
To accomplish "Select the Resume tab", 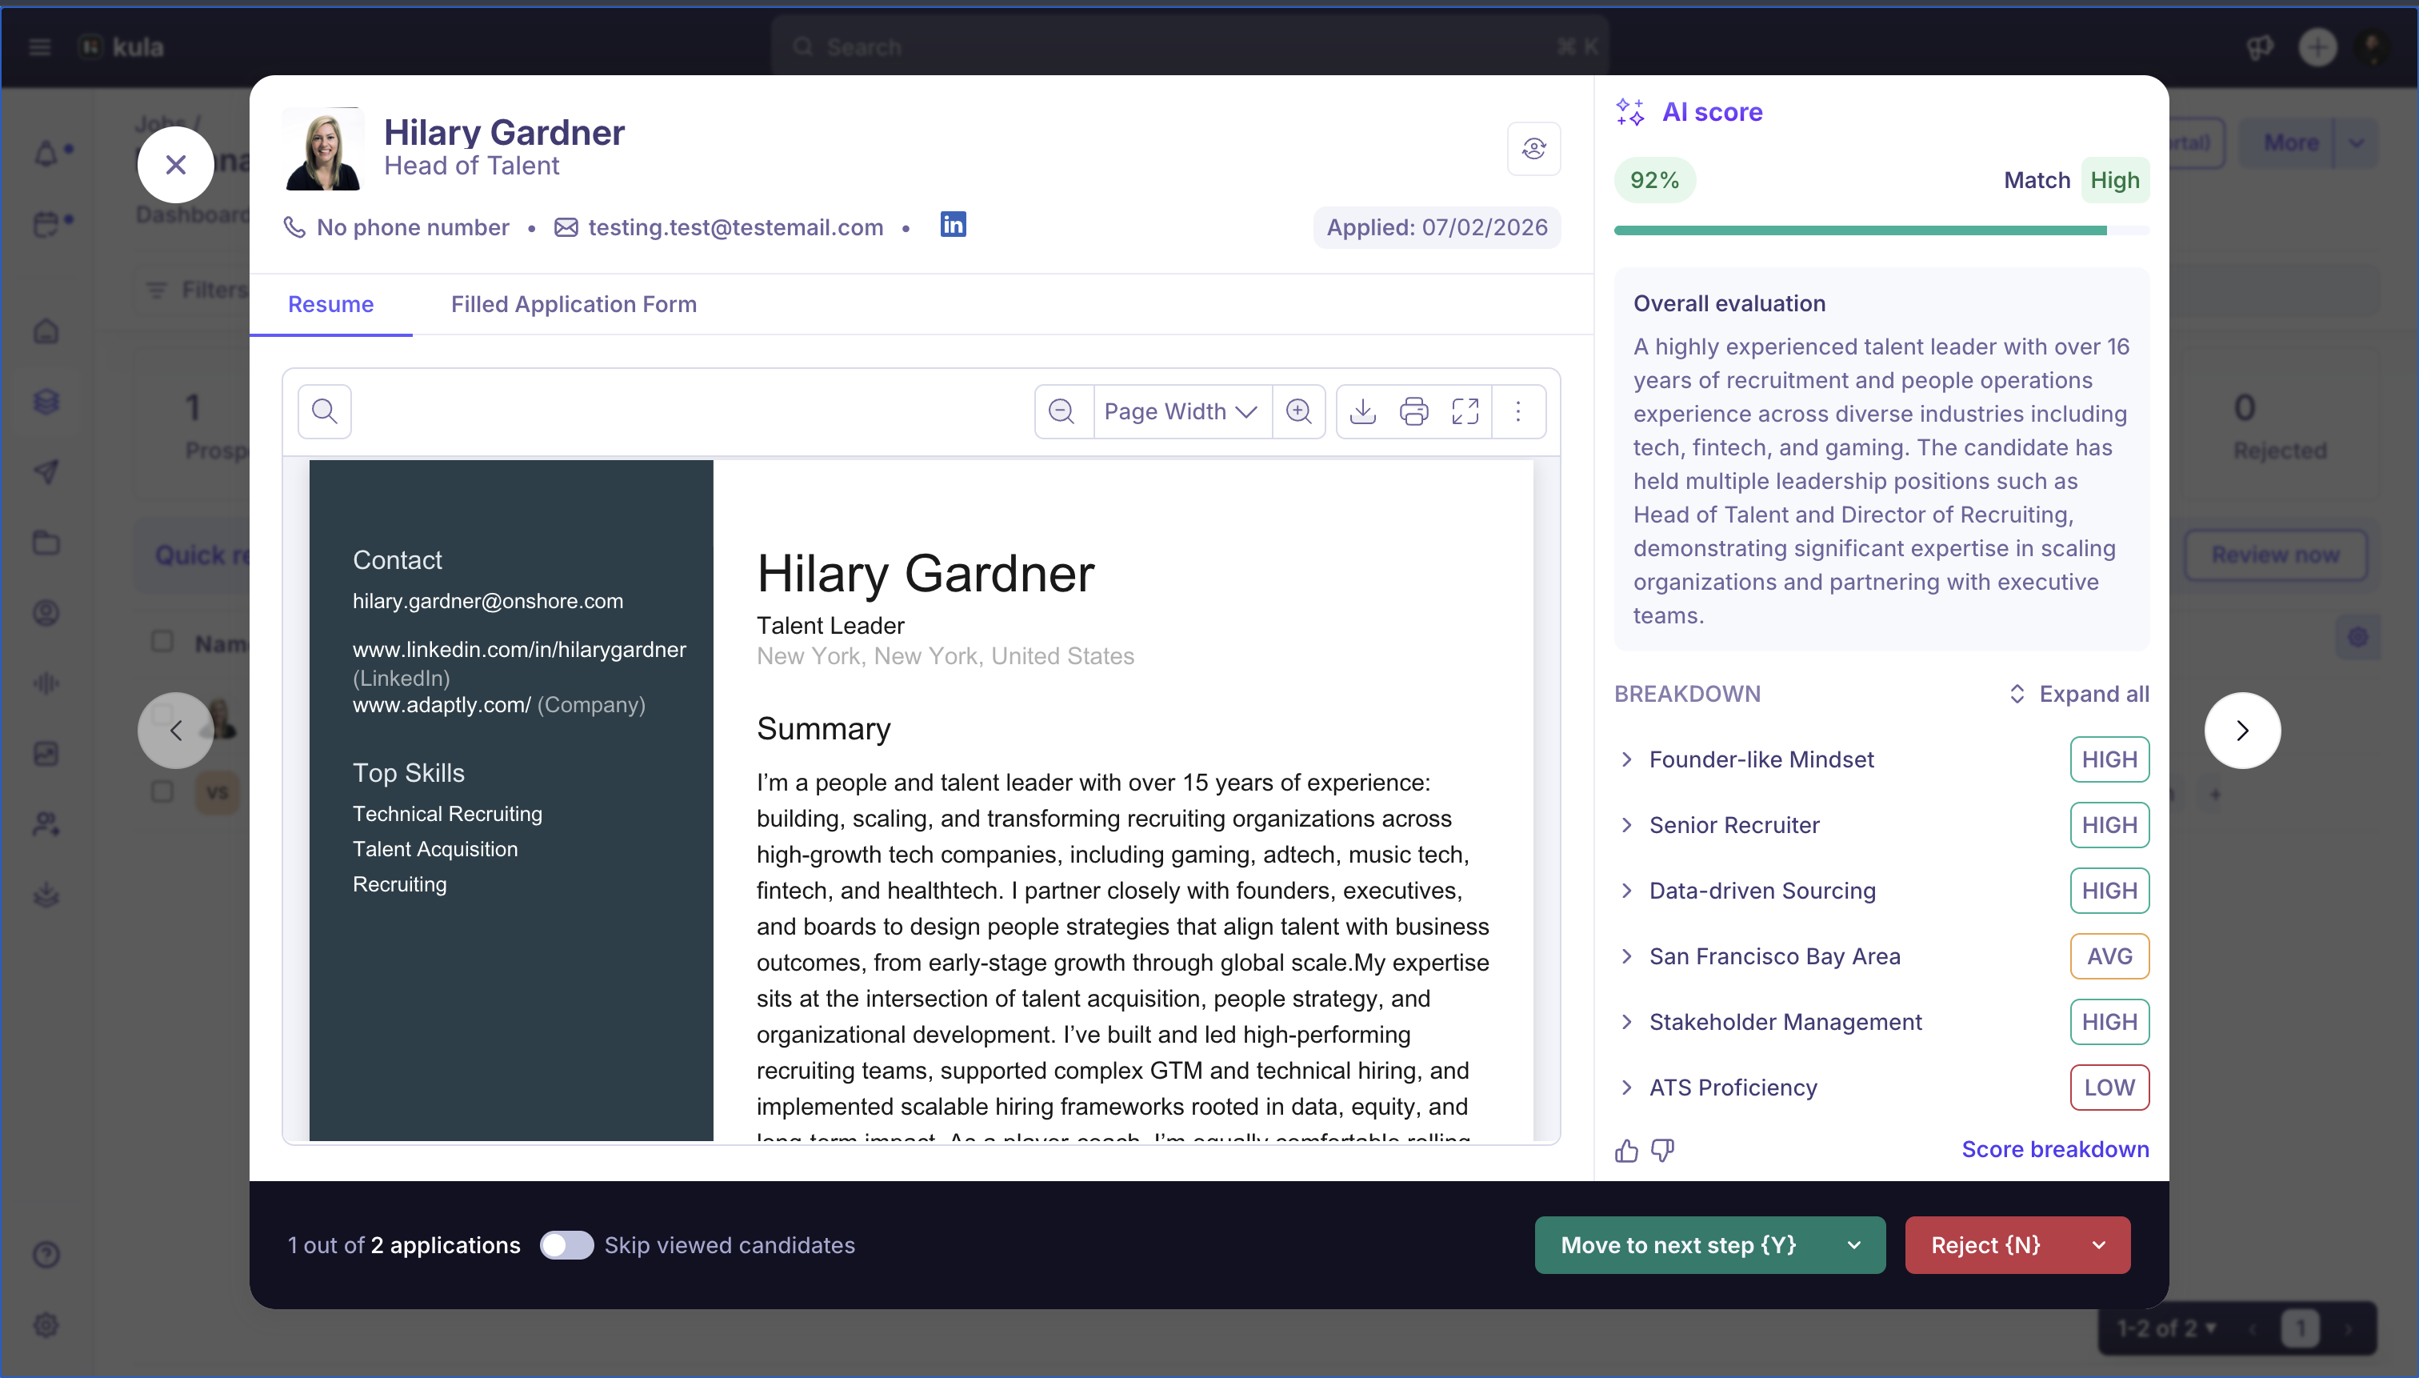I will (330, 304).
